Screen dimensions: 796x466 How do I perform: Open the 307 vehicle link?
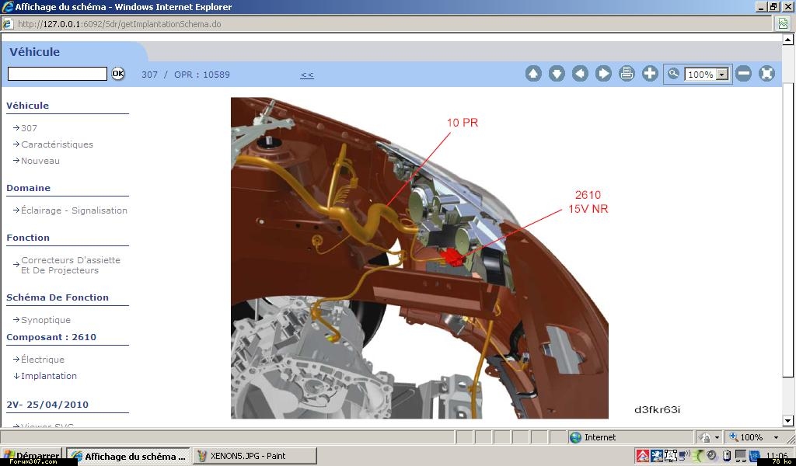point(29,128)
